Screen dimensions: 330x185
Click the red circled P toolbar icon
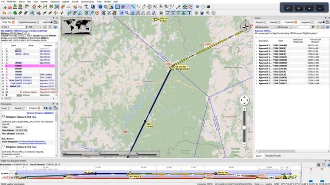point(97,13)
